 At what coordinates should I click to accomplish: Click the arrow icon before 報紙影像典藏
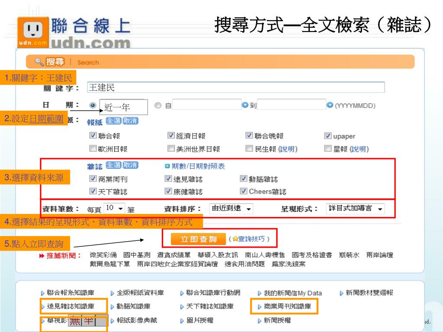pyautogui.click(x=112, y=321)
